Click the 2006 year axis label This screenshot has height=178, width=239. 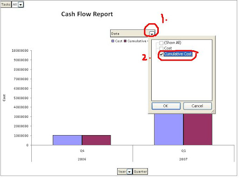pyautogui.click(x=82, y=159)
